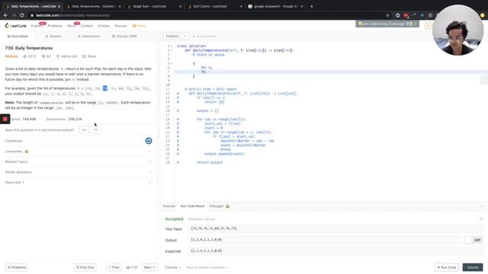Go to the Prev problem
The height and width of the screenshot is (274, 488).
click(x=114, y=267)
